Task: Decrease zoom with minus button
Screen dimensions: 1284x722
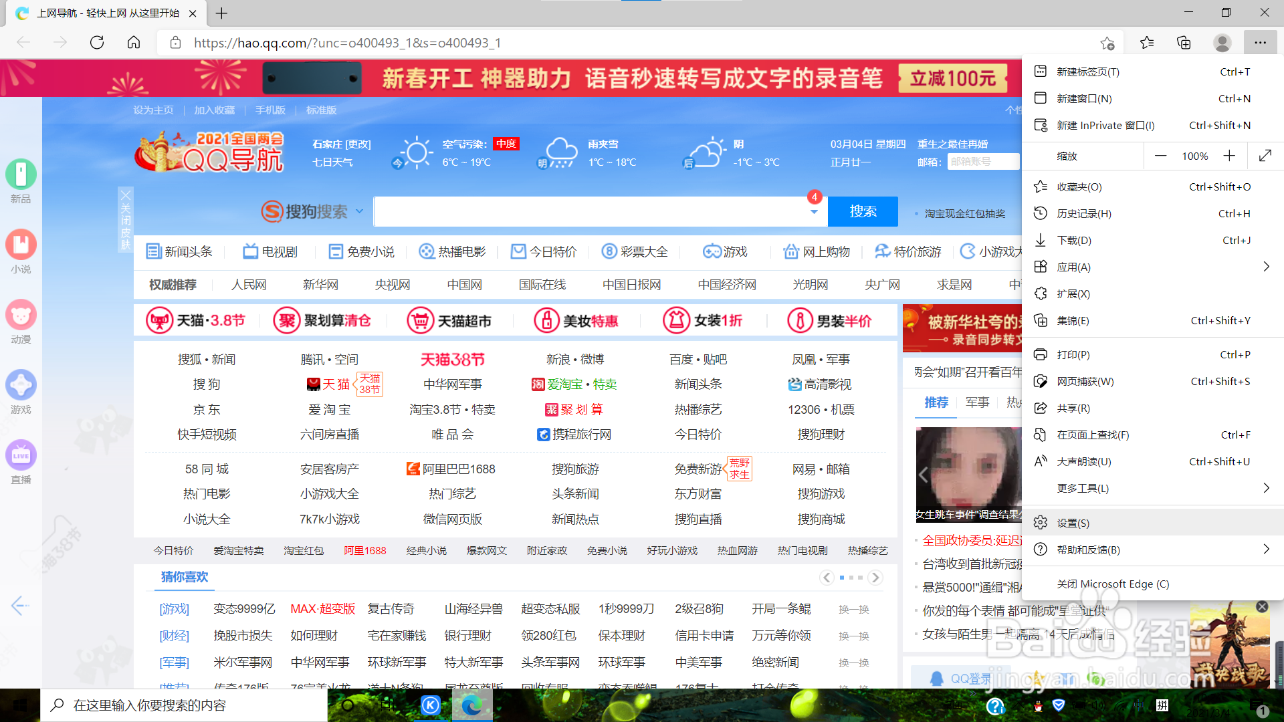Action: (1161, 156)
